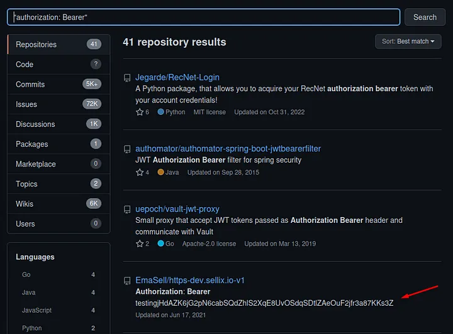
Task: Select the Packages filter
Action: click(59, 144)
